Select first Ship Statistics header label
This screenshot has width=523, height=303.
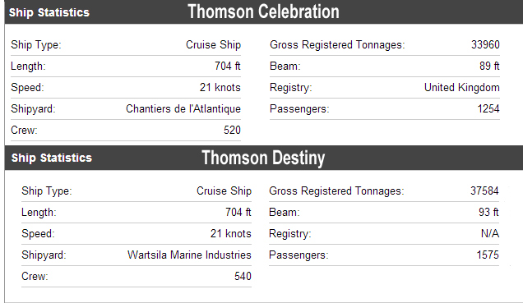49,12
